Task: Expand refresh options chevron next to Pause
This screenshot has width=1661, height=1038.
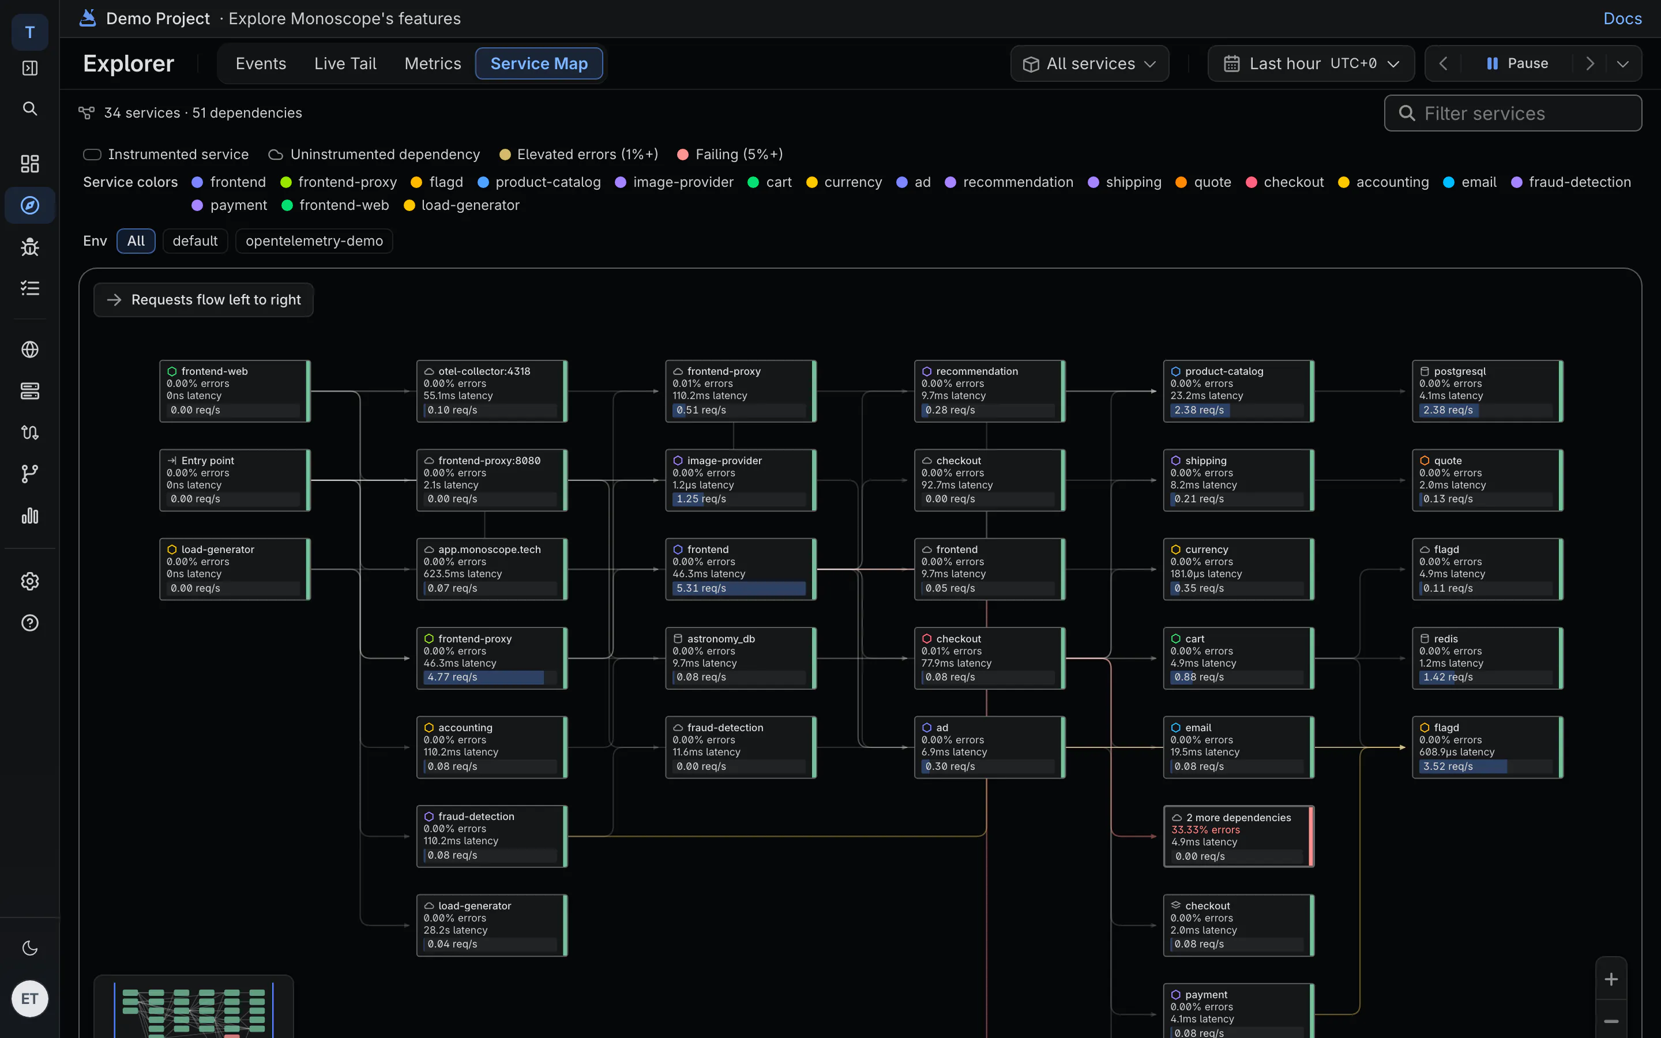Action: [1622, 64]
